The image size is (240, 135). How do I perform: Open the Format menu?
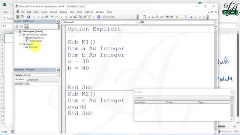pyautogui.click(x=53, y=12)
